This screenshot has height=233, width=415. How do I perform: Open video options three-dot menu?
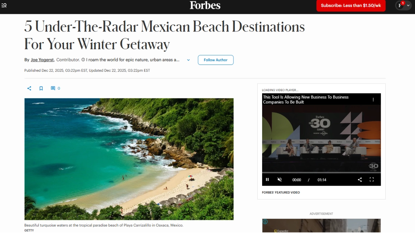(x=373, y=100)
